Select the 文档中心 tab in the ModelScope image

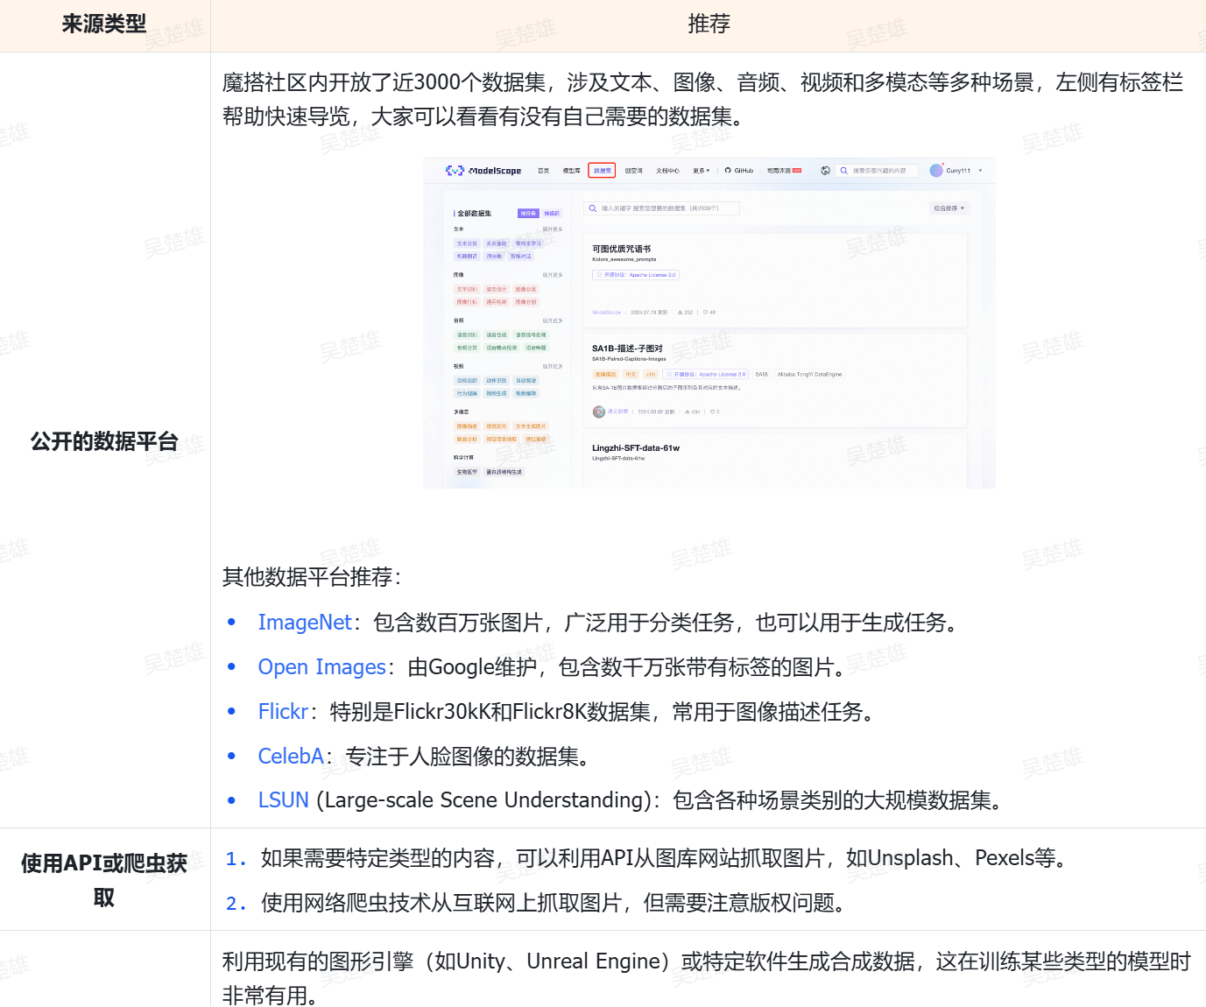pos(668,171)
